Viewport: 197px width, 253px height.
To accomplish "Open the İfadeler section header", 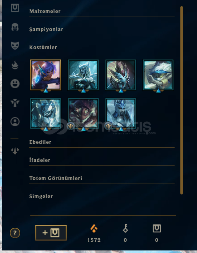I will pos(102,160).
